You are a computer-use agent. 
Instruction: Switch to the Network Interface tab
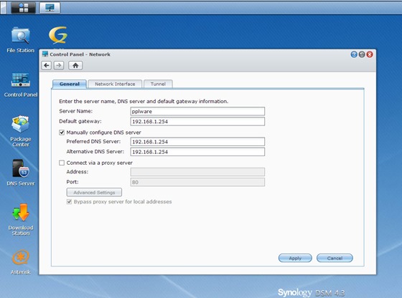(115, 84)
